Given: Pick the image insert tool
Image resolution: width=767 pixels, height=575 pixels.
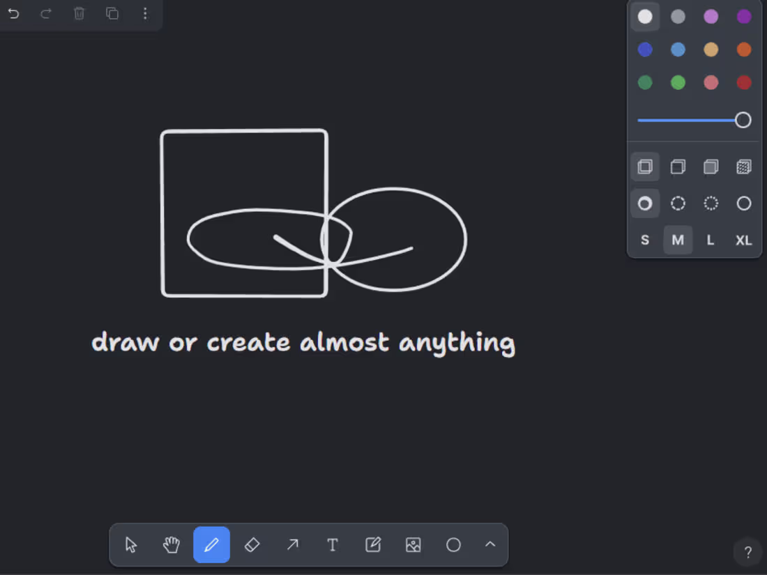Looking at the screenshot, I should point(413,545).
